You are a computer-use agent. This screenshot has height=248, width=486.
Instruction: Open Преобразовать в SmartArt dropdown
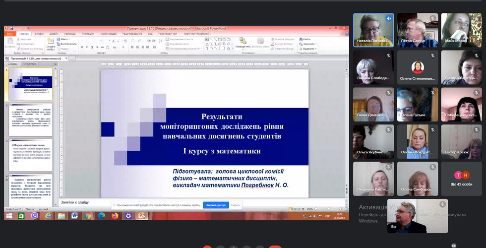pyautogui.click(x=183, y=49)
